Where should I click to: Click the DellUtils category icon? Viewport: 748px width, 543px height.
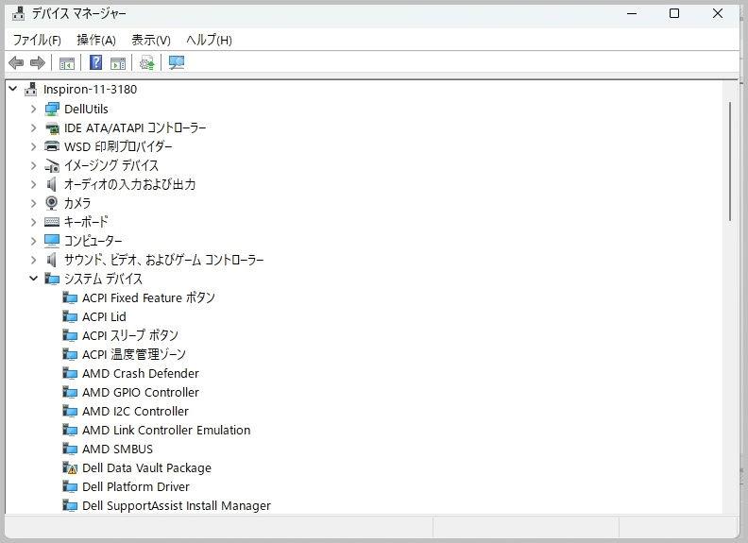(x=52, y=110)
